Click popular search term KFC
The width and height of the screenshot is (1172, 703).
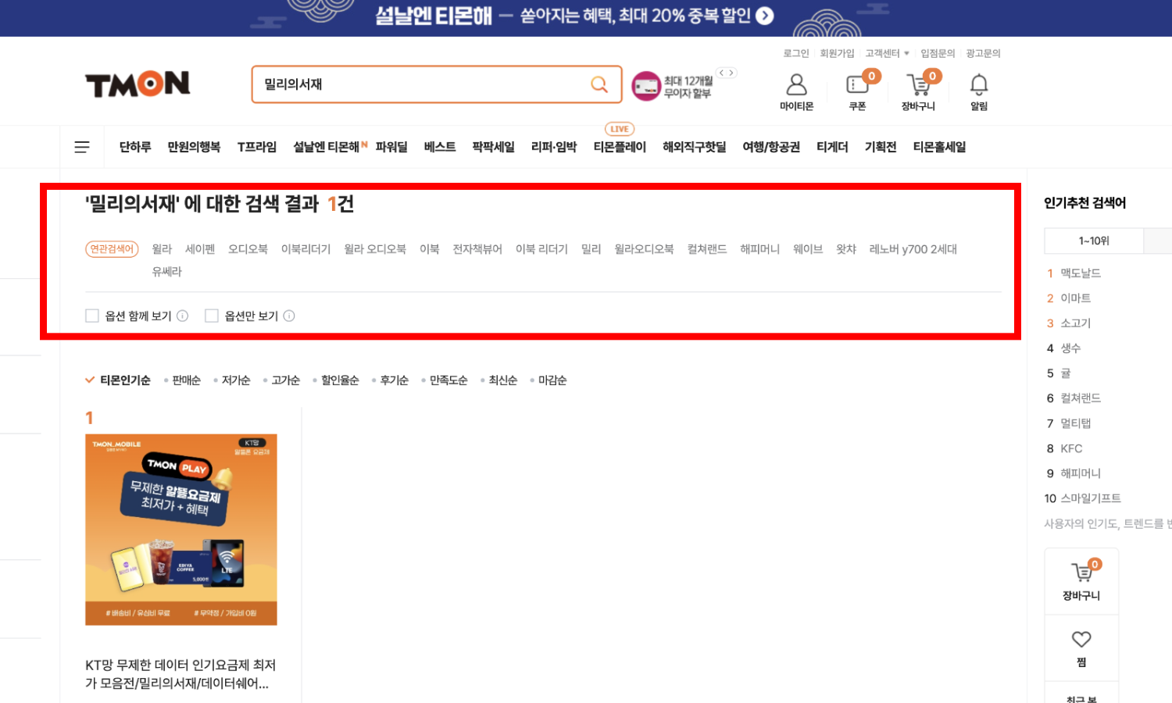pos(1071,448)
